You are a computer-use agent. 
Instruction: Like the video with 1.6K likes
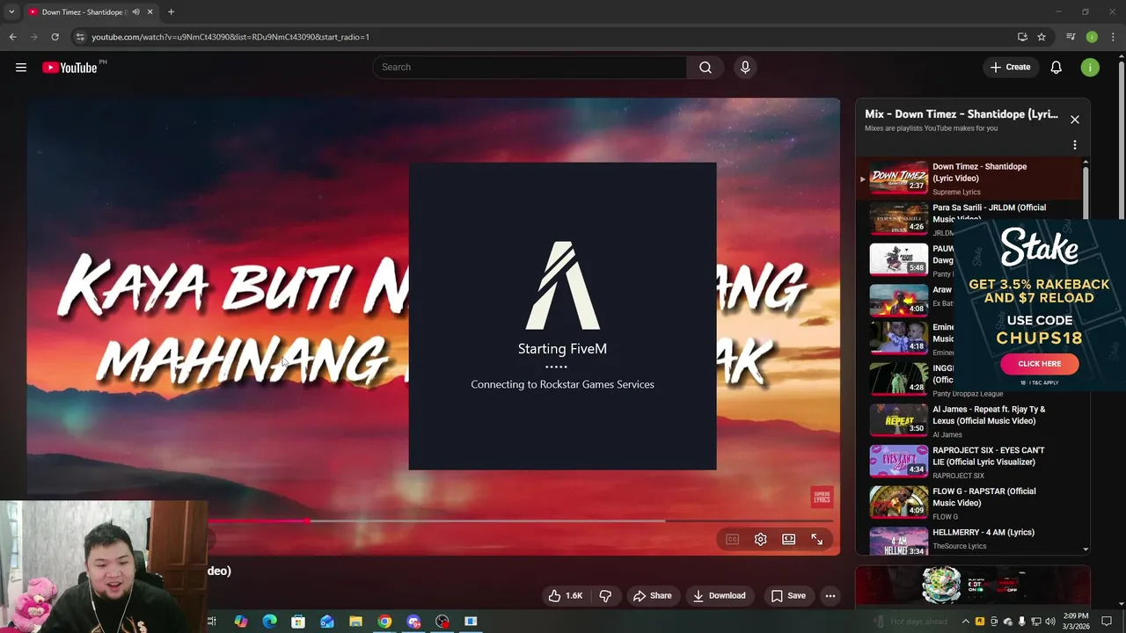coord(565,596)
